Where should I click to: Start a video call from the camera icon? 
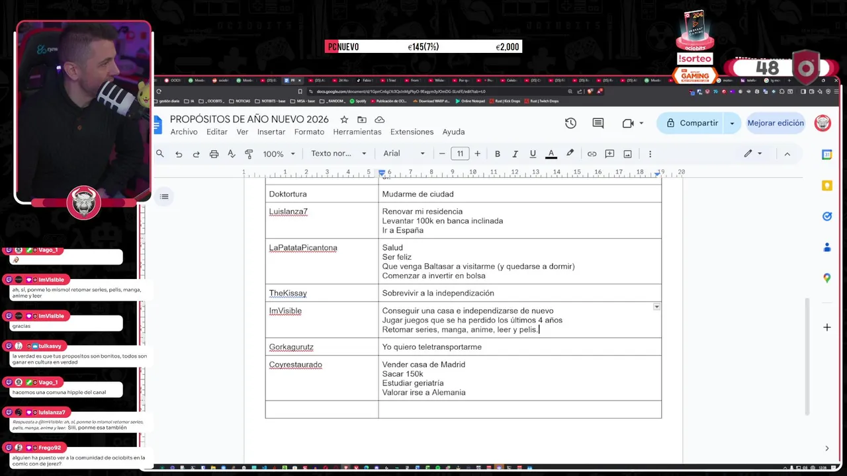pyautogui.click(x=628, y=123)
